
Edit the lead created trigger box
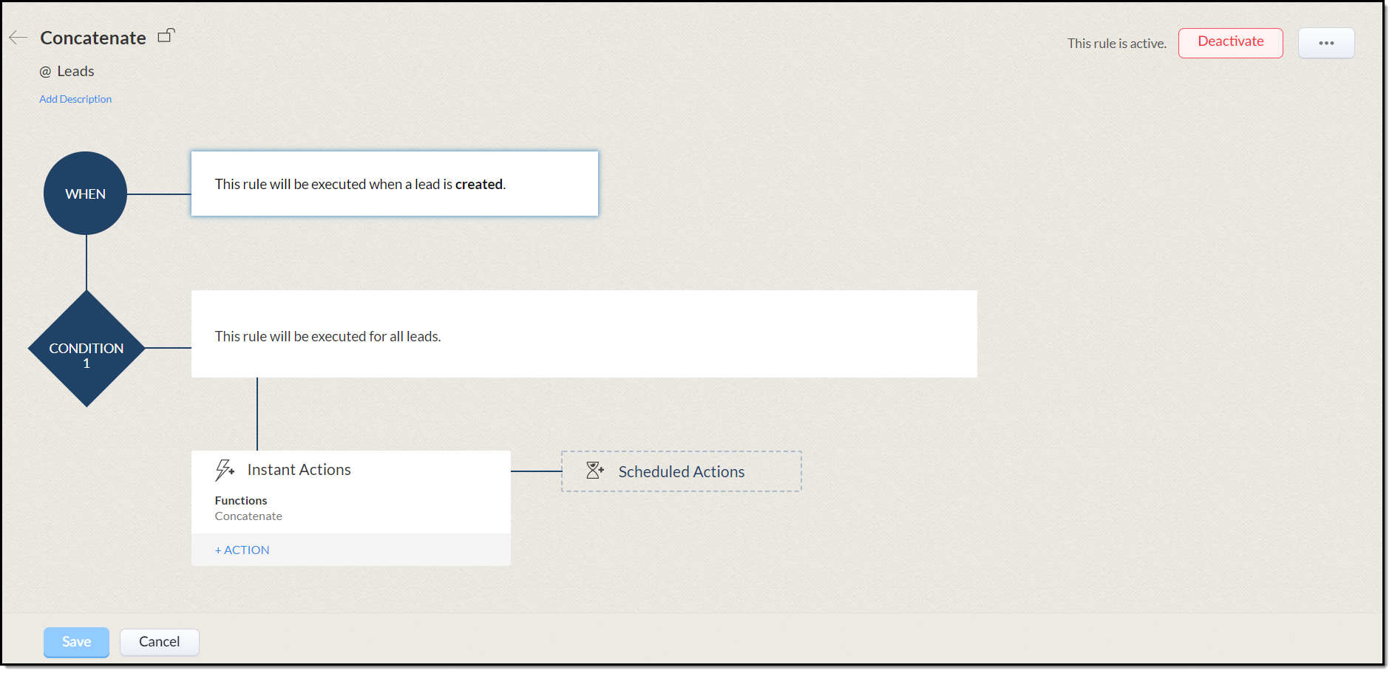(x=394, y=184)
